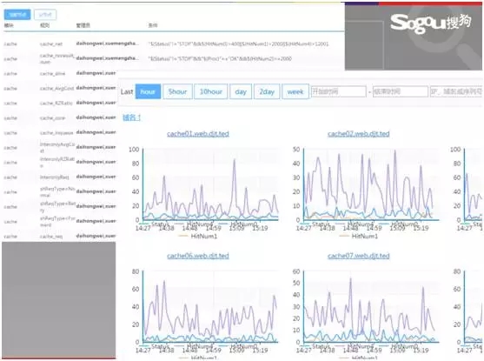Screen dimensions: 484x361
Task: Select the cache_net rule row
Action: 173,43
